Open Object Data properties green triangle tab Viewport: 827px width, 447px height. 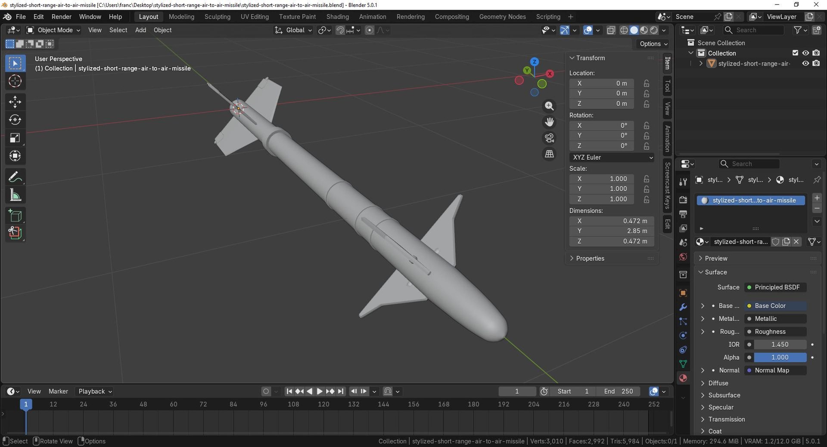pyautogui.click(x=683, y=364)
